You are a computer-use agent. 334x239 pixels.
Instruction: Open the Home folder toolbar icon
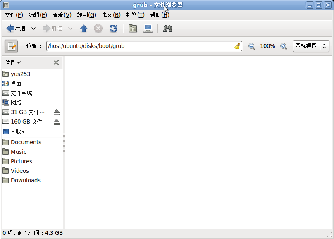[x=133, y=29]
